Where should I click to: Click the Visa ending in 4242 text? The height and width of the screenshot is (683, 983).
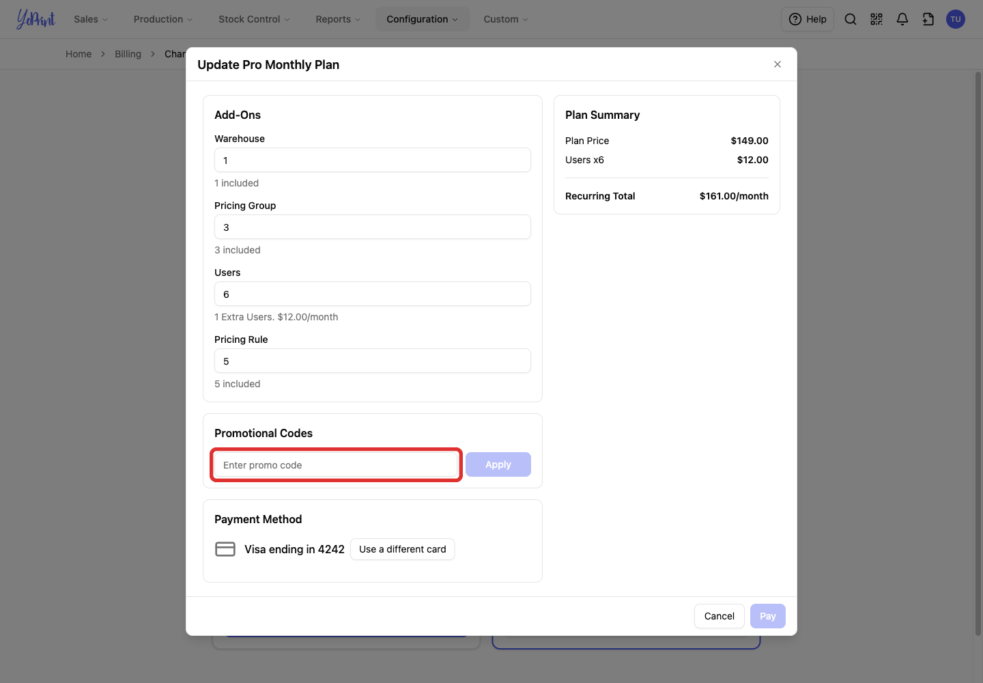coord(294,549)
